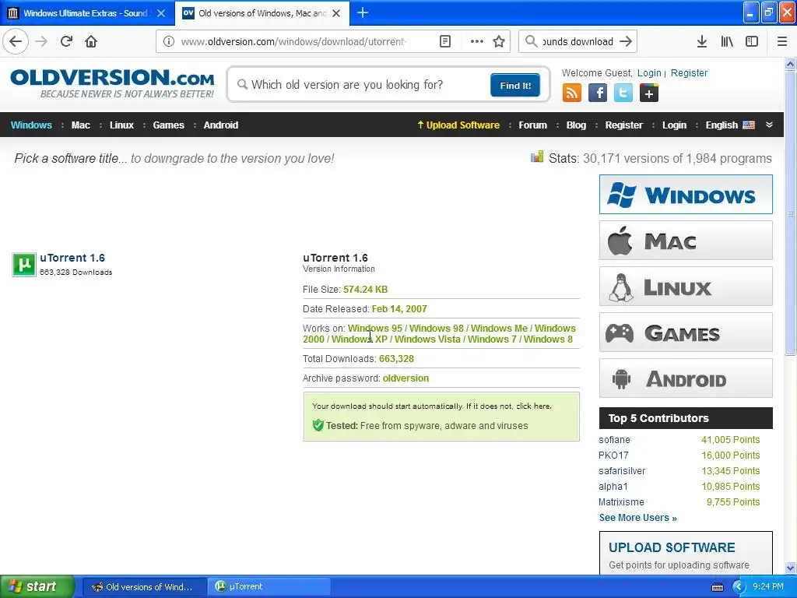The width and height of the screenshot is (797, 598).
Task: Open the Linux nav menu item
Action: 121,125
